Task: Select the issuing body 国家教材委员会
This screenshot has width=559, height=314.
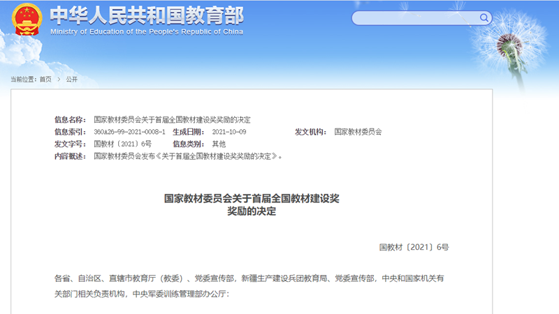Action: (x=358, y=132)
